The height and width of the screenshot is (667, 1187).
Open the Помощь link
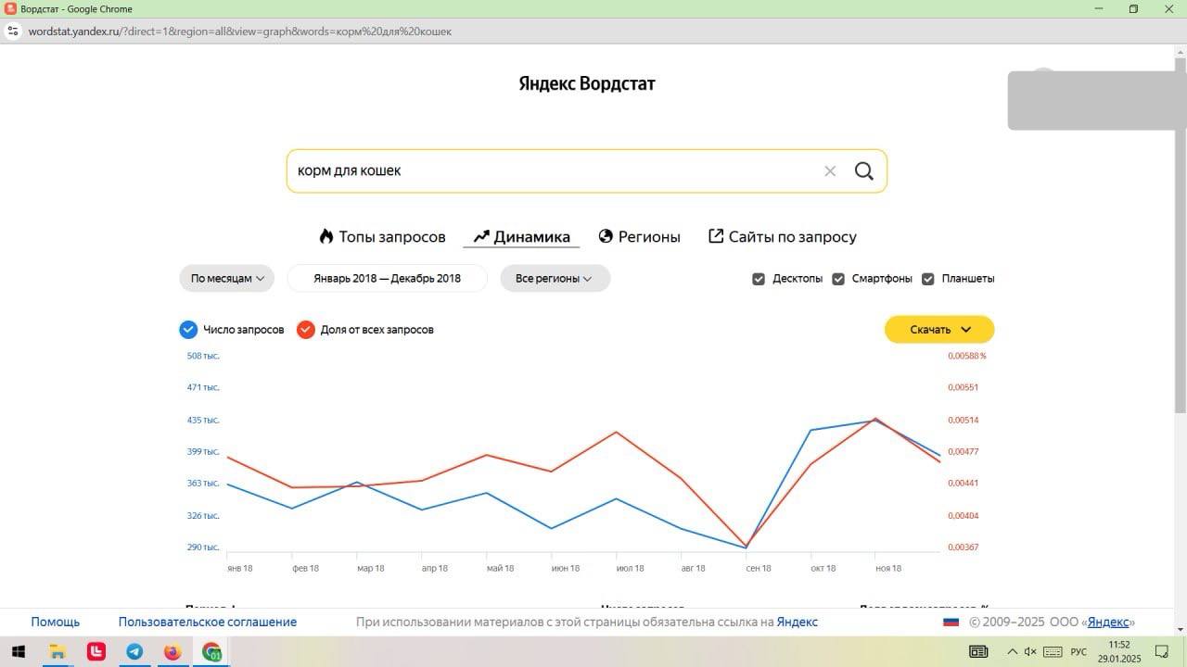(56, 623)
